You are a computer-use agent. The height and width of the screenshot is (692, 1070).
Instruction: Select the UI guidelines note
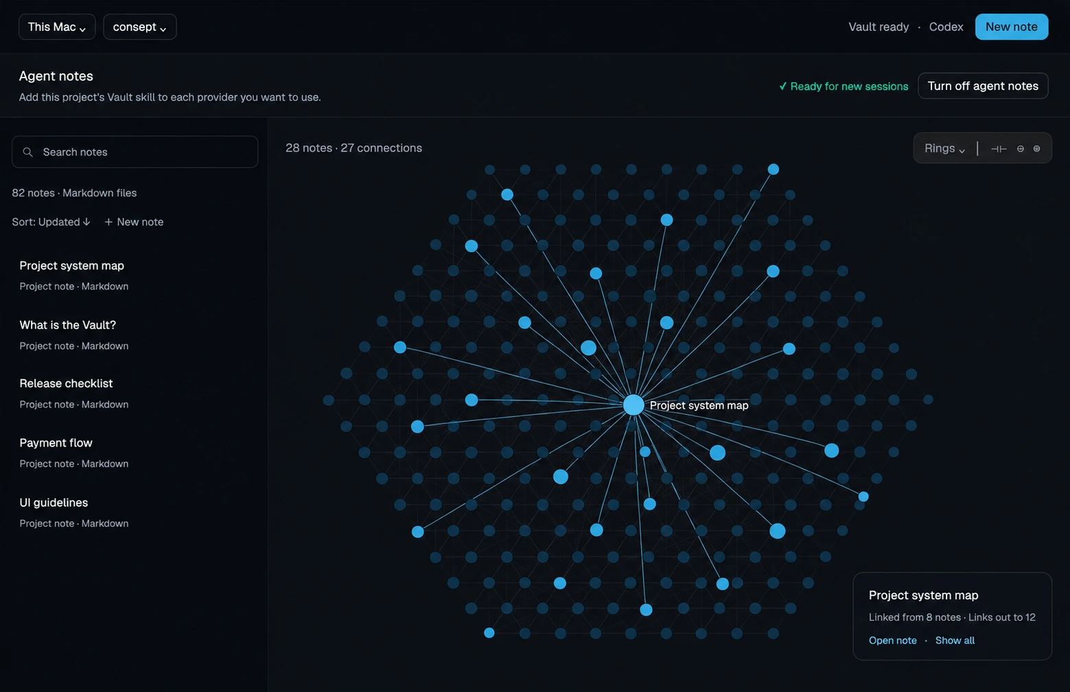(x=135, y=512)
